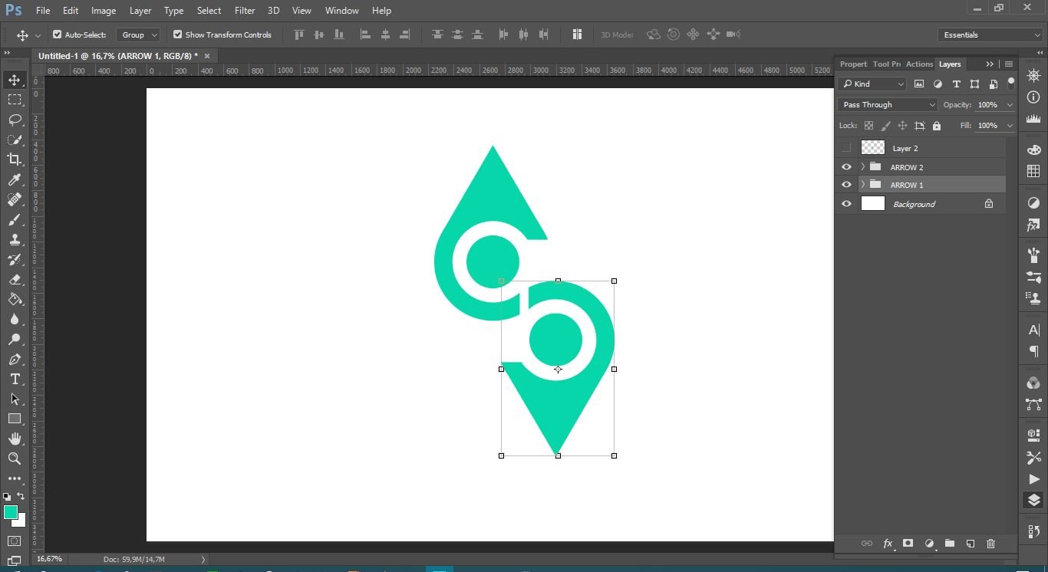
Task: Click the background white color swatch
Action: pyautogui.click(x=20, y=521)
